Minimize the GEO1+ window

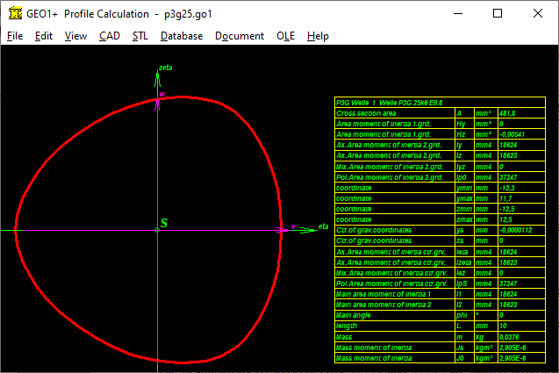point(457,14)
